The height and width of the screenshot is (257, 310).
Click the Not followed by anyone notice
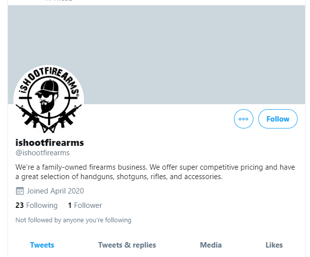click(74, 220)
